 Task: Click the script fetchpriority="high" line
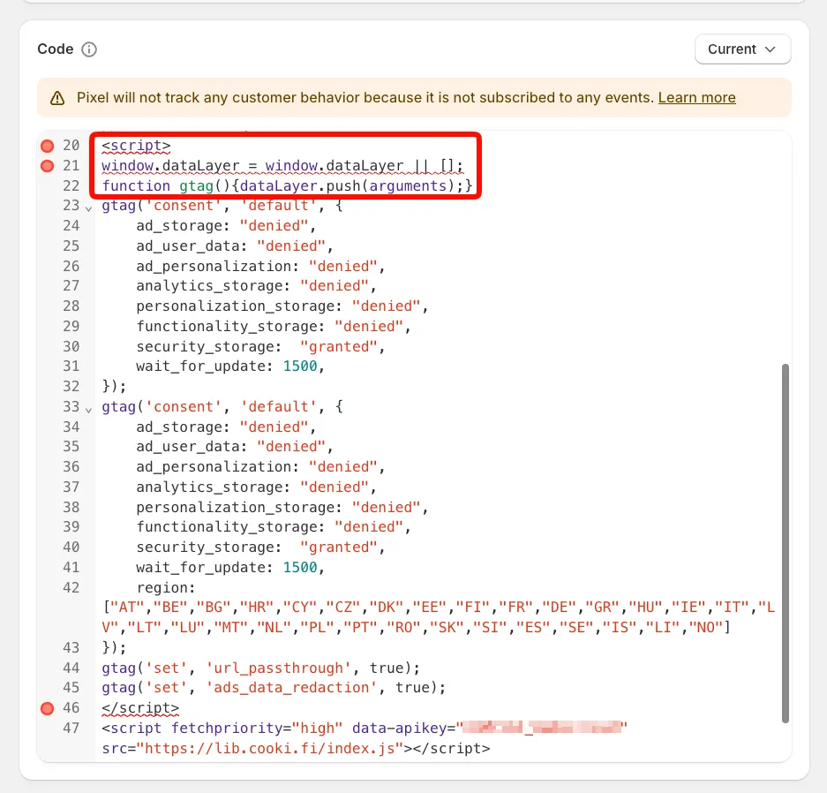coord(365,729)
